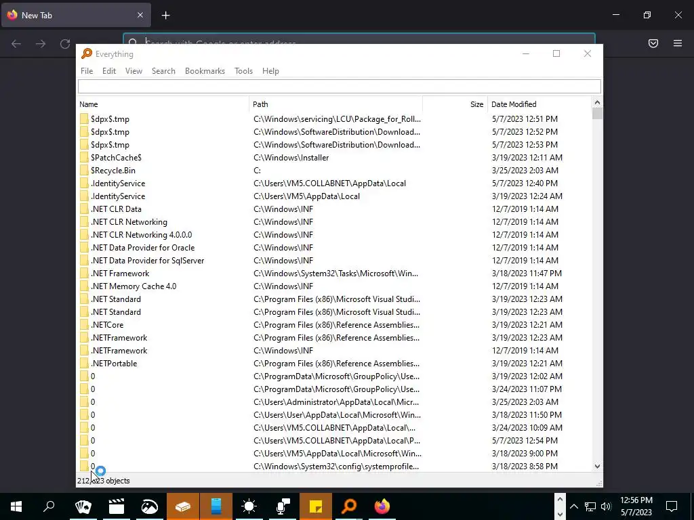Open the Solitaire cards app on taskbar
This screenshot has width=694, height=520.
tap(83, 506)
